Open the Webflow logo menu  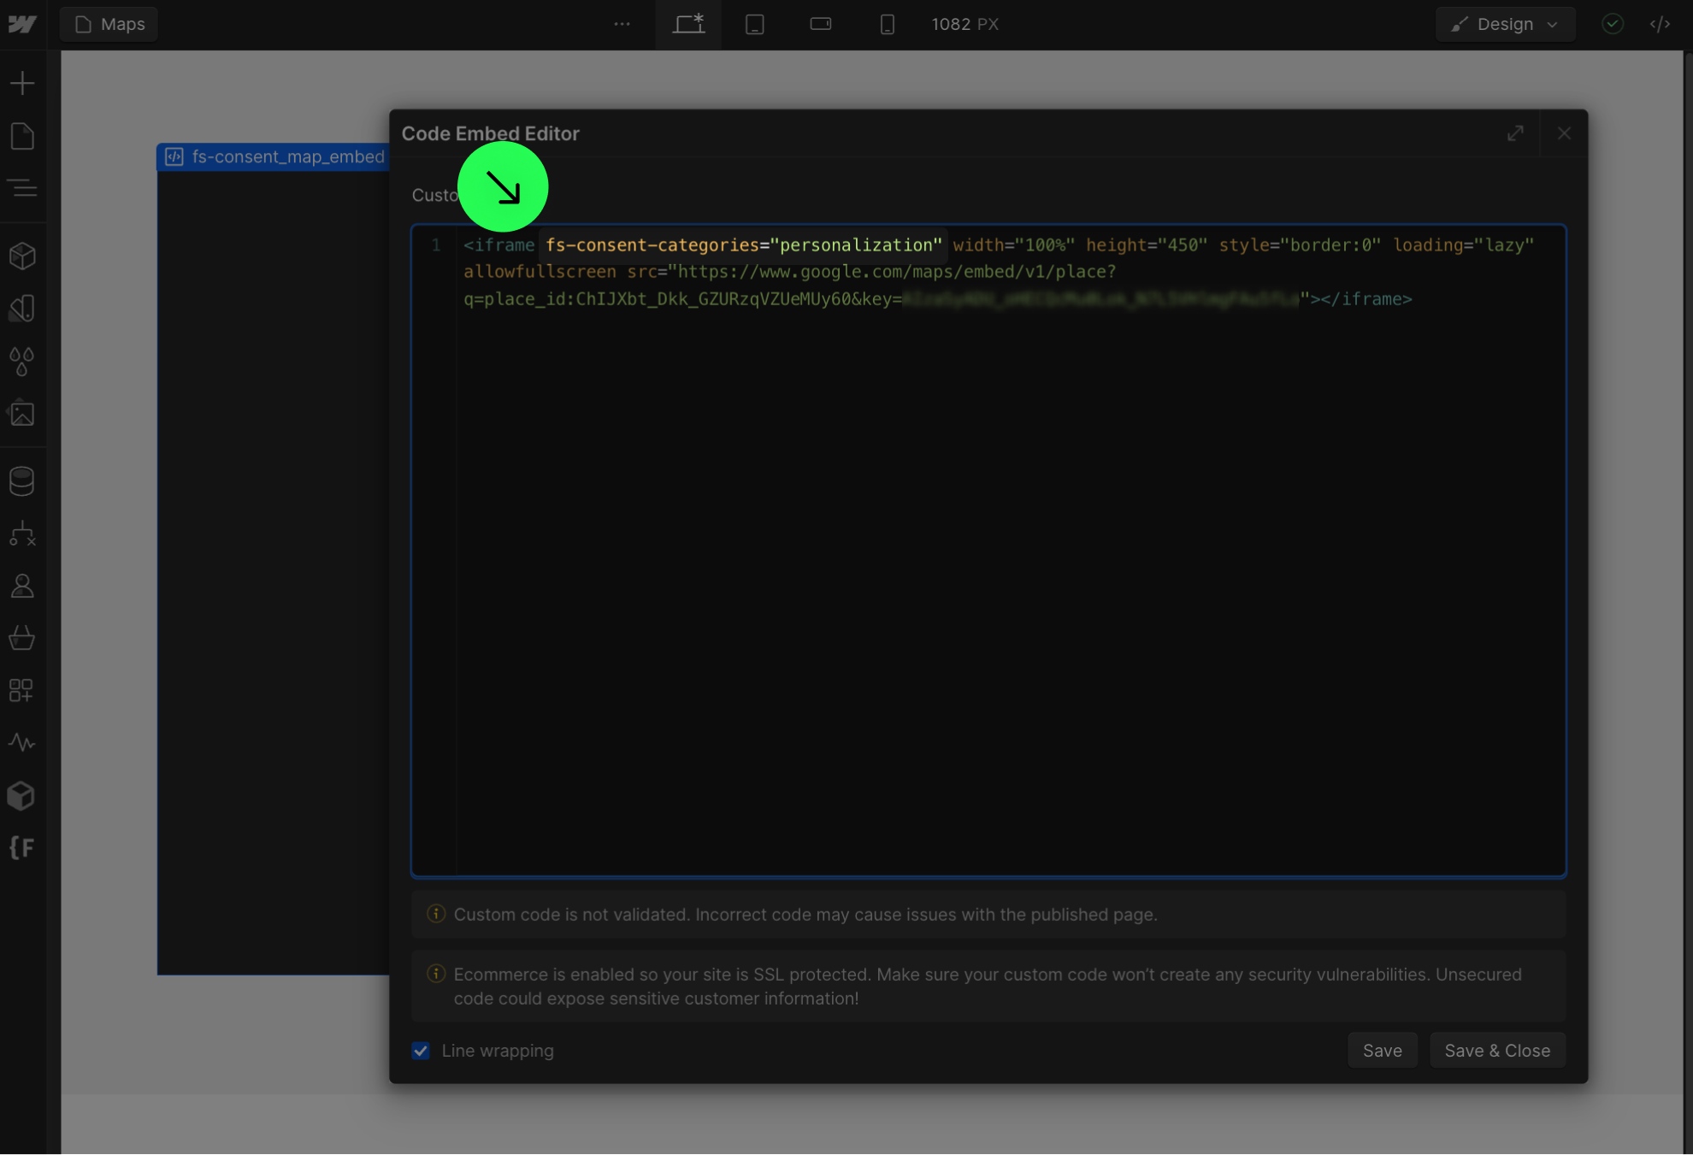pyautogui.click(x=22, y=24)
